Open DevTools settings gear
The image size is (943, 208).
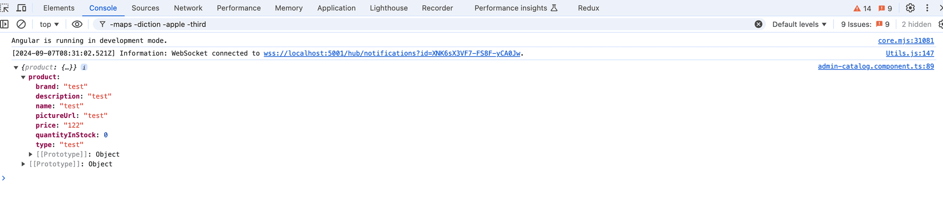910,8
